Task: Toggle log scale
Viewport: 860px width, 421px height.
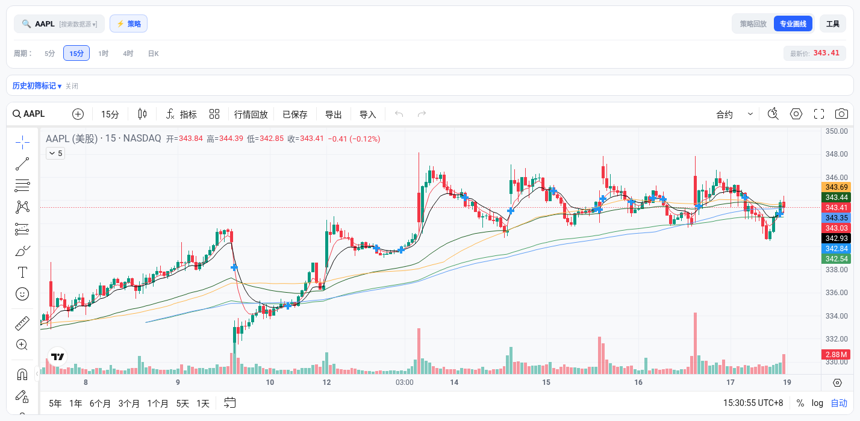Action: tap(817, 404)
